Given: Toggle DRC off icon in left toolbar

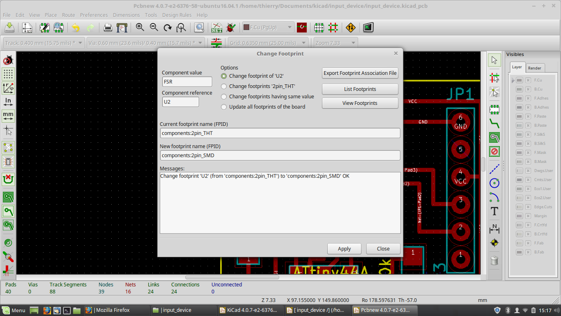Looking at the screenshot, I should 8,60.
